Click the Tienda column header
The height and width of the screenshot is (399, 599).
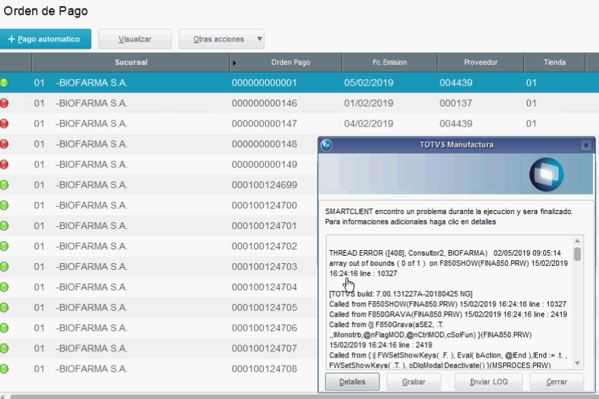tap(554, 63)
